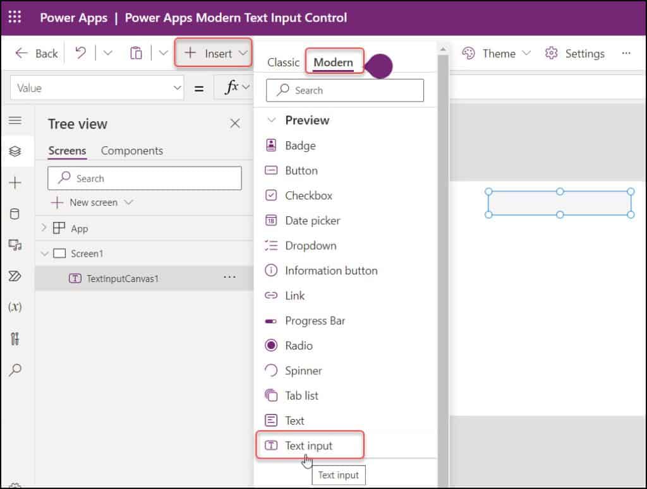Insert a modern Button control
The width and height of the screenshot is (647, 489).
tap(301, 170)
